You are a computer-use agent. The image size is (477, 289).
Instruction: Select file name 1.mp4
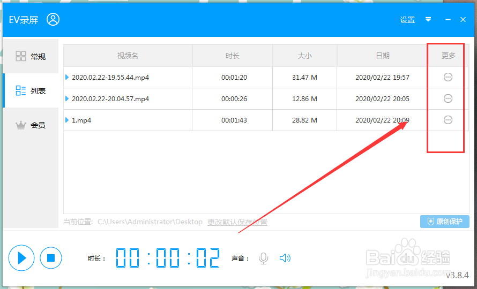pos(81,120)
